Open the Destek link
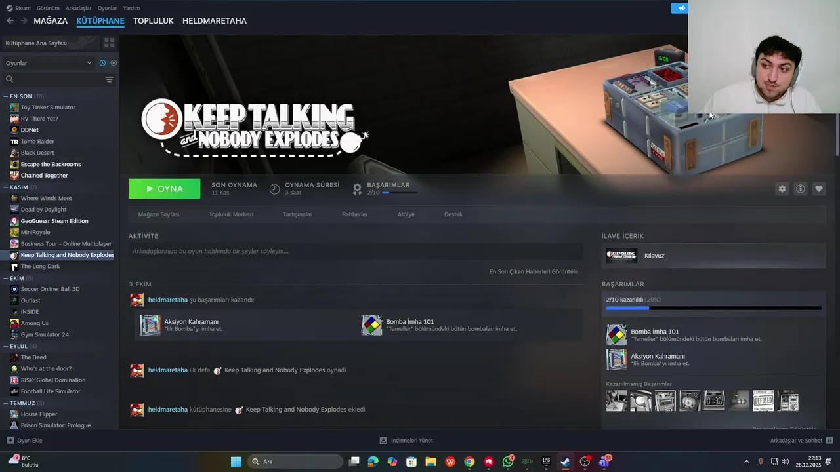Image resolution: width=840 pixels, height=472 pixels. [x=453, y=214]
